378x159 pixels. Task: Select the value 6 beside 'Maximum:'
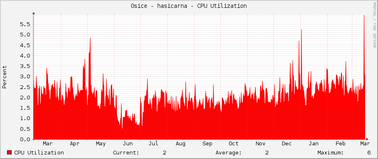tap(369, 152)
